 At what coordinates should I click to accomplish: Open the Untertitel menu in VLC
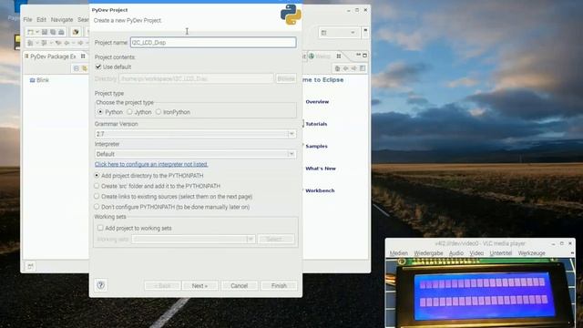pos(500,253)
